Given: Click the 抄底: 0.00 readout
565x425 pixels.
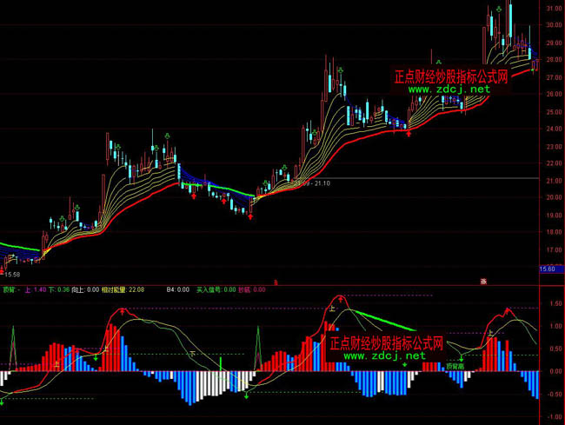Looking at the screenshot, I should [253, 289].
